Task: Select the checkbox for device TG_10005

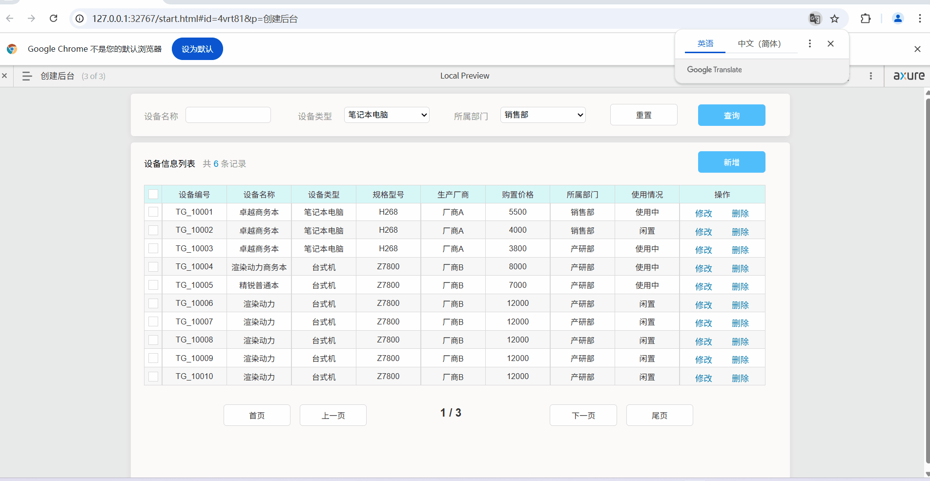Action: point(153,285)
